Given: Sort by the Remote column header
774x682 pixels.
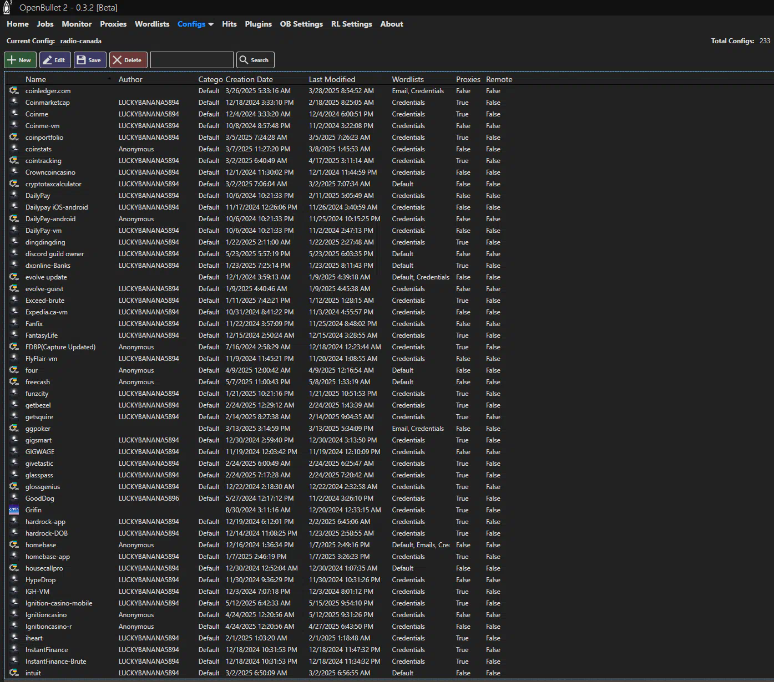Looking at the screenshot, I should (x=499, y=79).
